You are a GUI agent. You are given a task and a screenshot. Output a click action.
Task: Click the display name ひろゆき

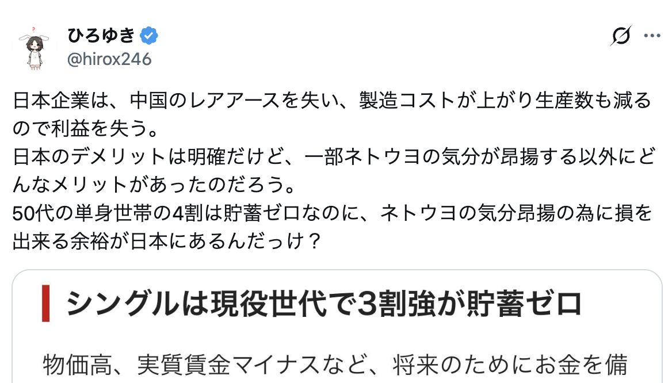tap(101, 36)
